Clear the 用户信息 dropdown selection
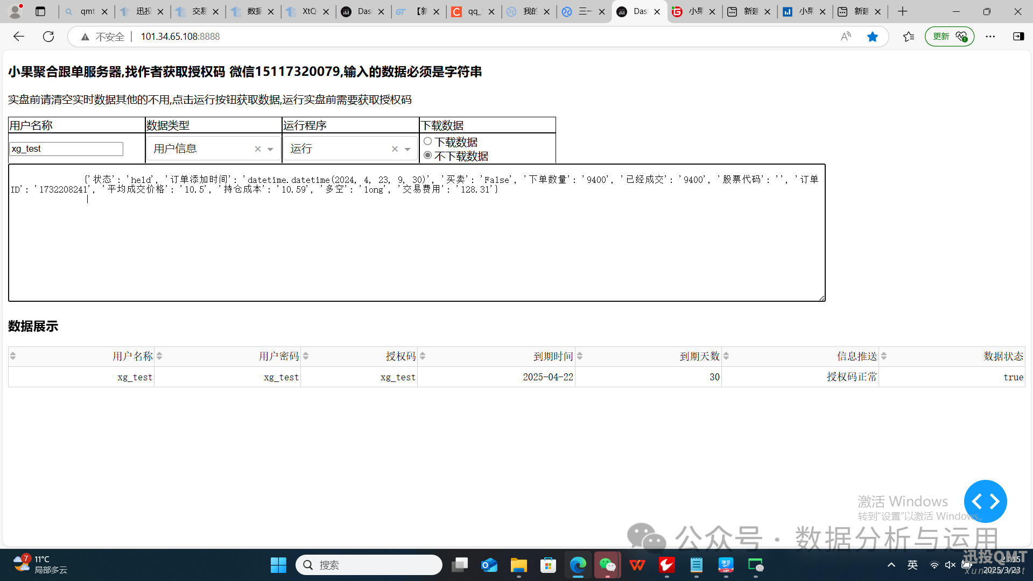This screenshot has height=581, width=1033. (258, 149)
